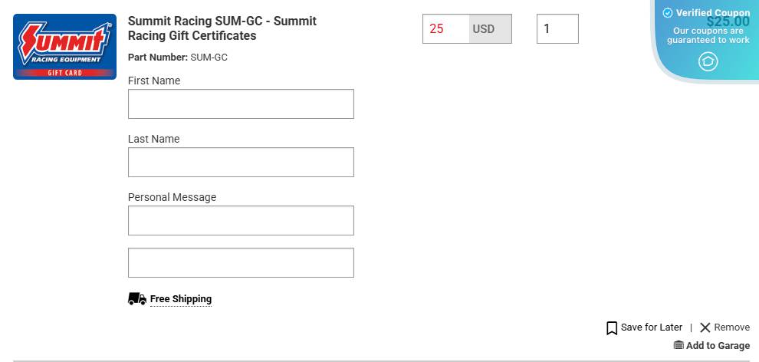The height and width of the screenshot is (362, 759).
Task: Click the first Personal Message field
Action: coord(241,221)
